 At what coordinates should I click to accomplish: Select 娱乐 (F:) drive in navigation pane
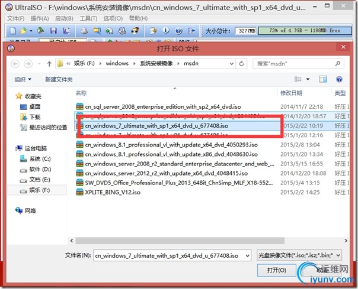[x=40, y=190]
